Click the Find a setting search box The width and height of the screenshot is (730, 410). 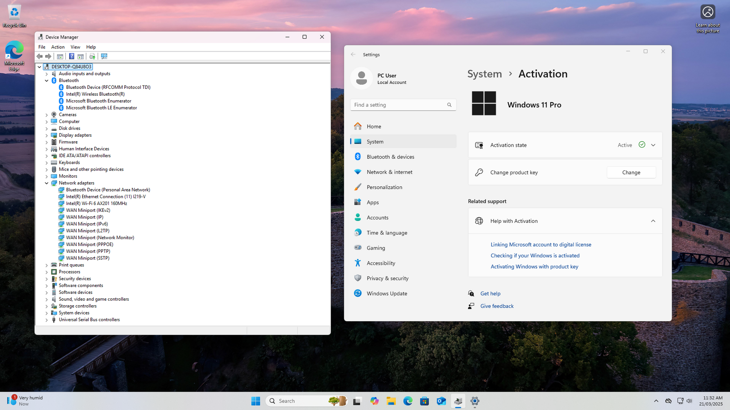[403, 105]
